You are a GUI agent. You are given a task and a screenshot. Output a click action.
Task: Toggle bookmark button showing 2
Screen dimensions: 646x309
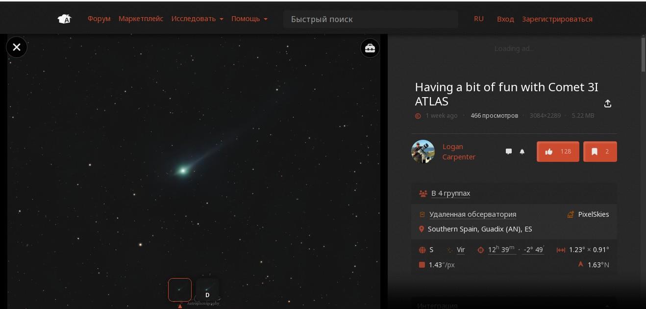[x=600, y=152]
